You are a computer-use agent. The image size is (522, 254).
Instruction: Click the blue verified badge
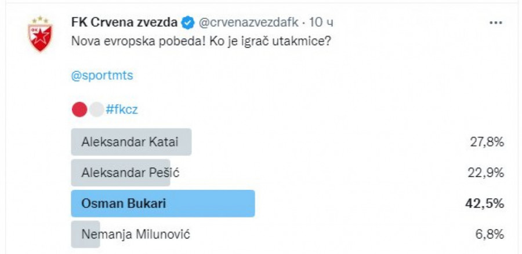coord(188,23)
